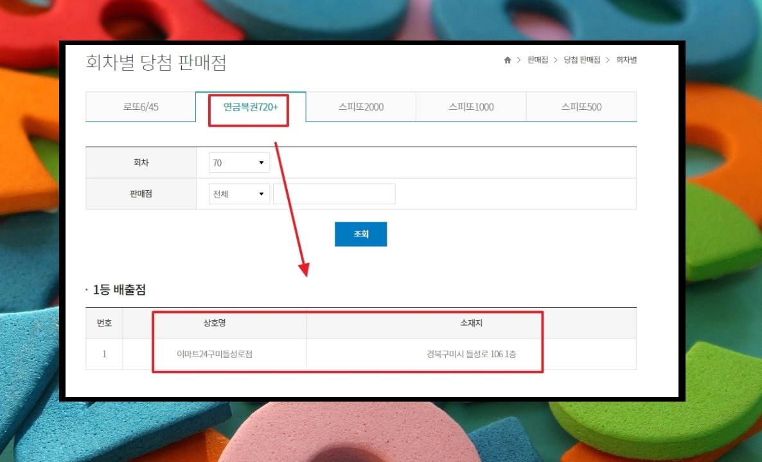Open the 회차 dropdown showing 70
Viewport: 762px width, 462px height.
(239, 163)
